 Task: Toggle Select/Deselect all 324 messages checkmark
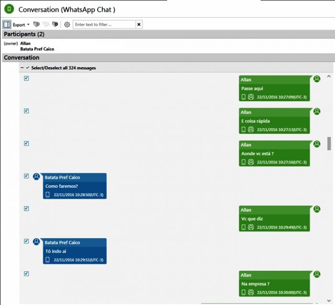(27, 68)
